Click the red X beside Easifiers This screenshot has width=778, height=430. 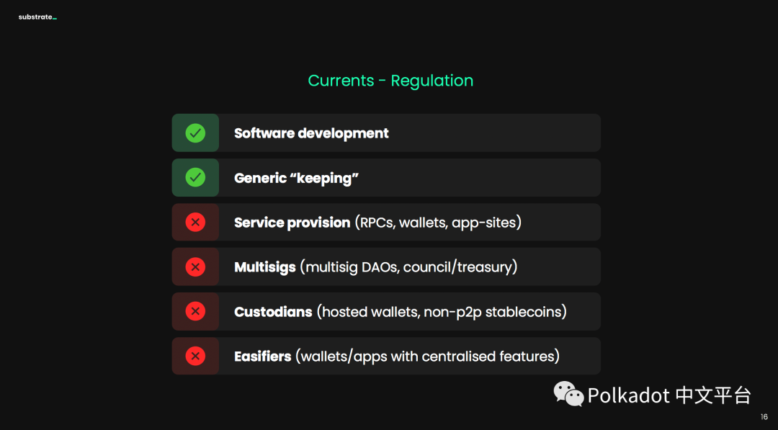(195, 356)
